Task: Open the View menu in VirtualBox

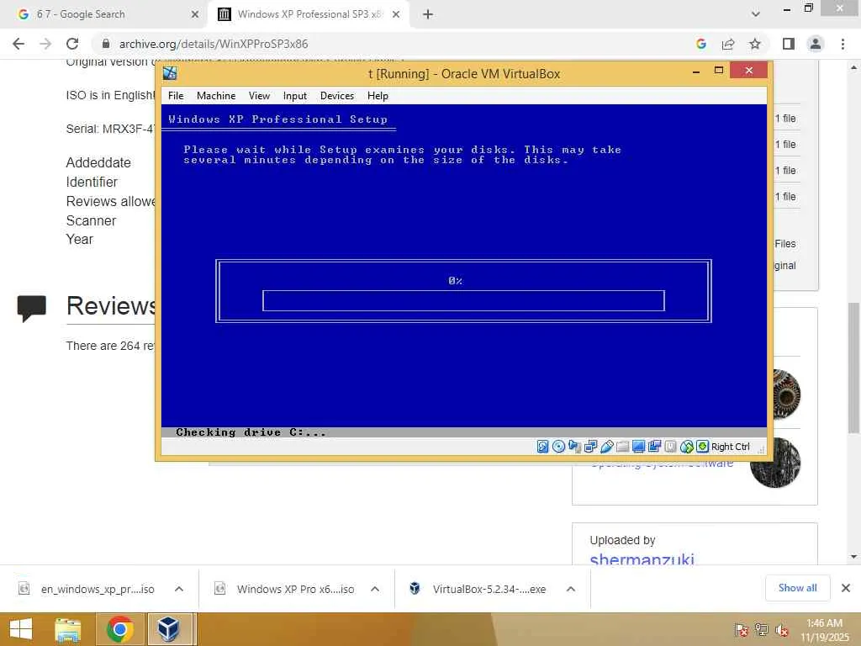Action: [259, 96]
